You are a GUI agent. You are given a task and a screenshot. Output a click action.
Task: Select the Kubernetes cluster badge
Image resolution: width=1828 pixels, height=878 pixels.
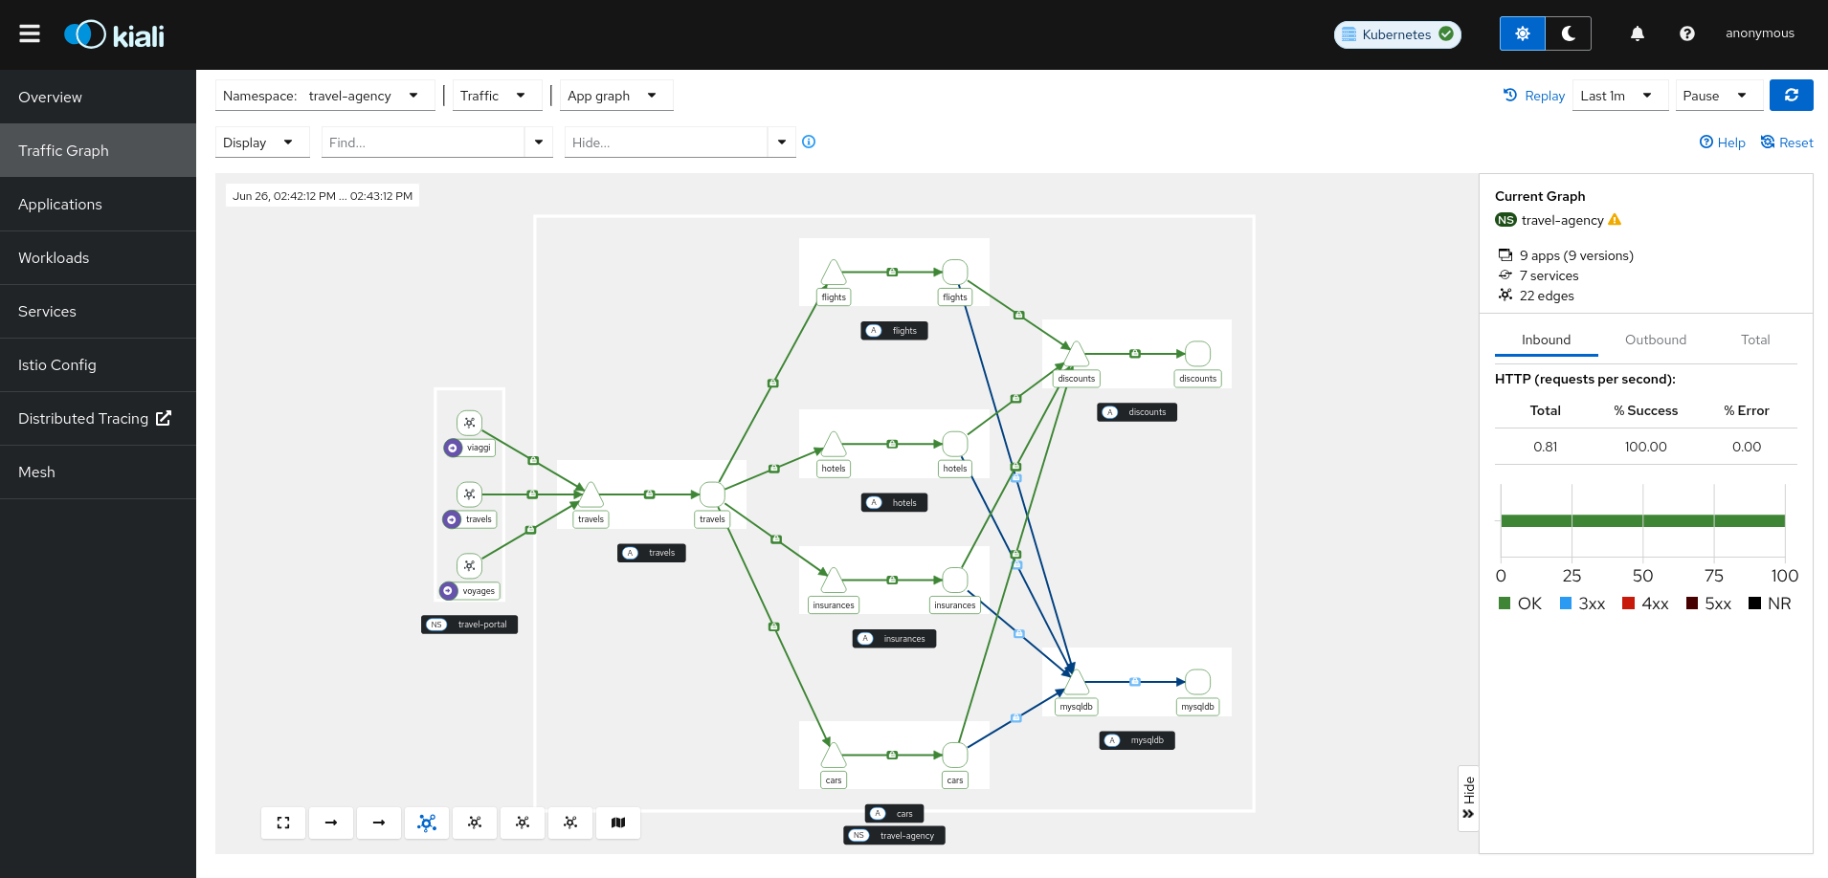pyautogui.click(x=1396, y=33)
